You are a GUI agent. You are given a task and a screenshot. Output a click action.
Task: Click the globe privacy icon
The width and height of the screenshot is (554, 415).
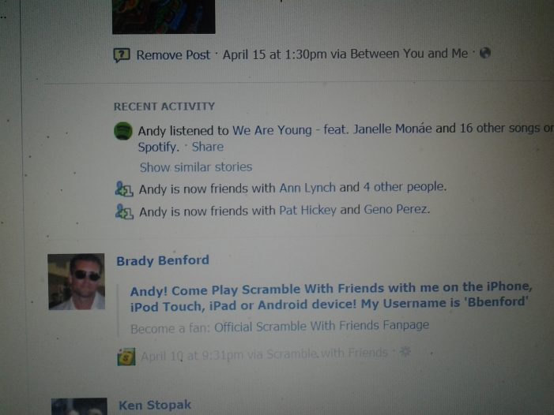[x=485, y=53]
